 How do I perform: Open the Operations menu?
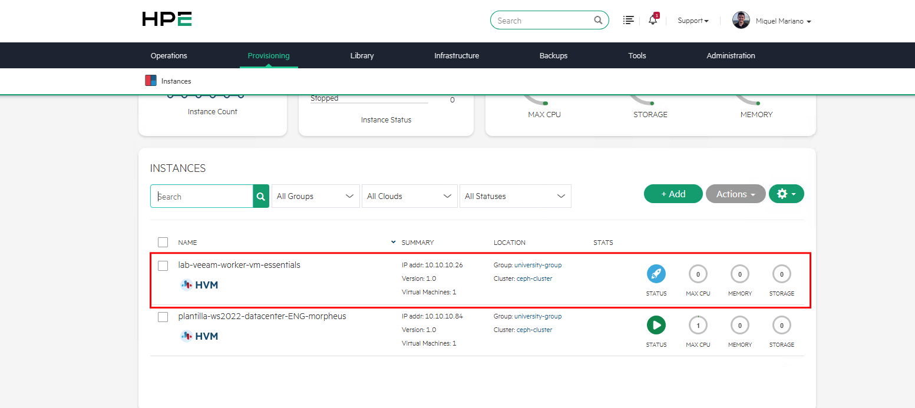point(169,55)
